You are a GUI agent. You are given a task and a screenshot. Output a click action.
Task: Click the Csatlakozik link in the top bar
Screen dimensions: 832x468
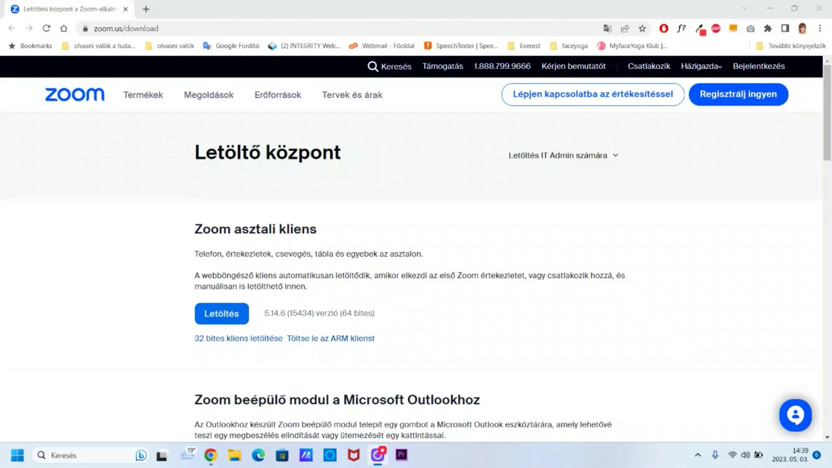(x=649, y=66)
